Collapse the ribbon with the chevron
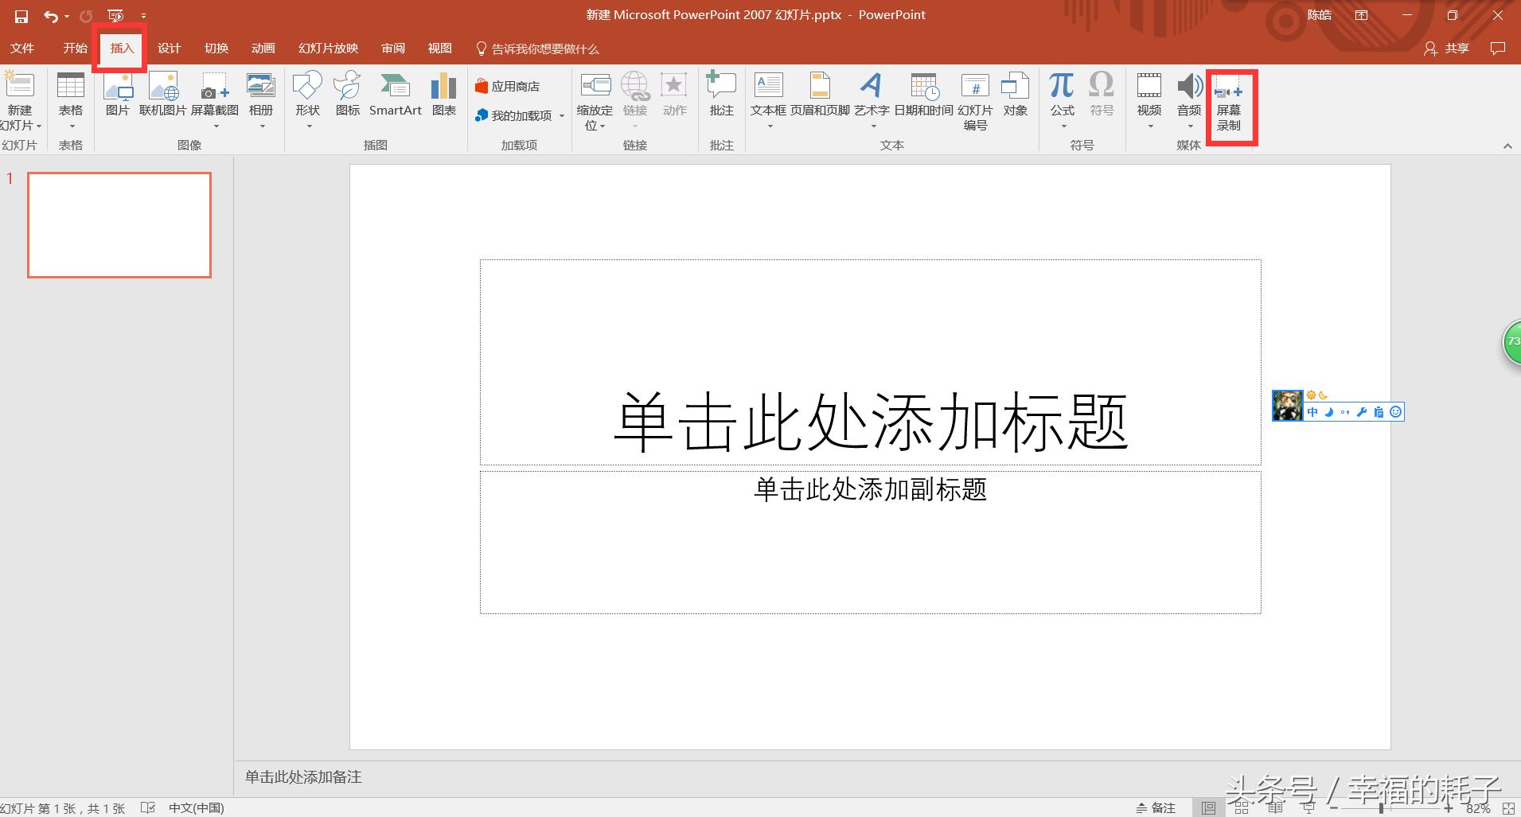The width and height of the screenshot is (1521, 817). (x=1508, y=146)
